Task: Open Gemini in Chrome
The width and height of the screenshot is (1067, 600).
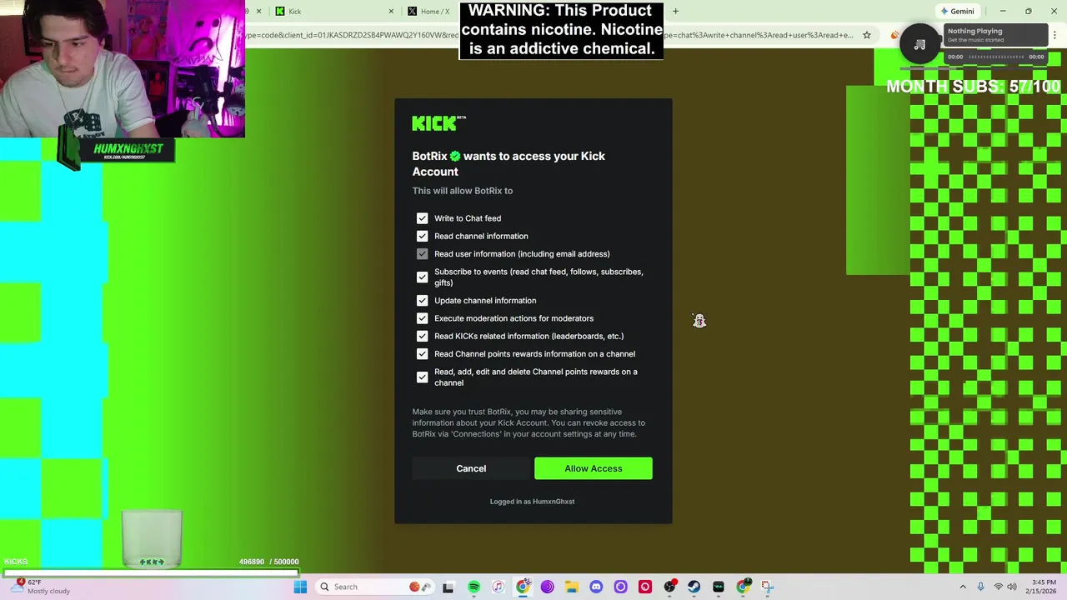Action: click(x=957, y=11)
